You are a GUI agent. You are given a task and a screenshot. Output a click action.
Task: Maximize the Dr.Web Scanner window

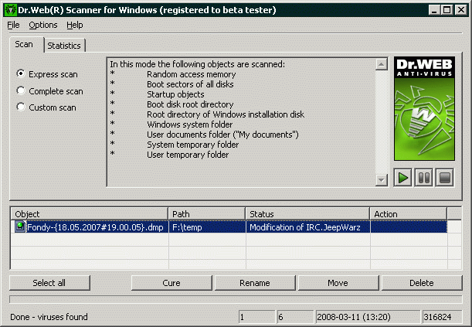447,10
